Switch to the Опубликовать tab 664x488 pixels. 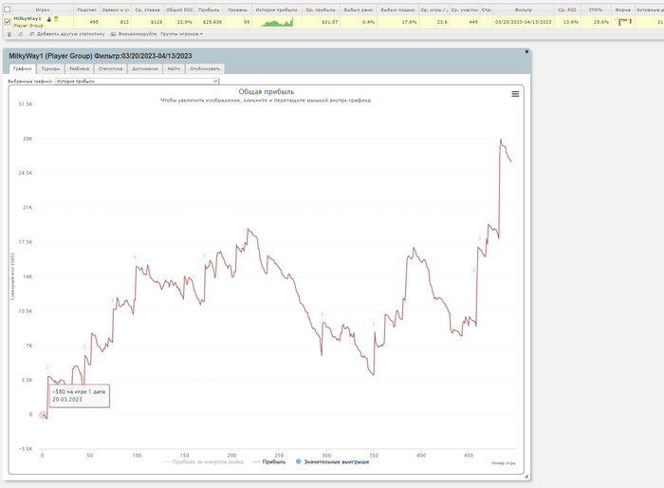click(x=205, y=68)
